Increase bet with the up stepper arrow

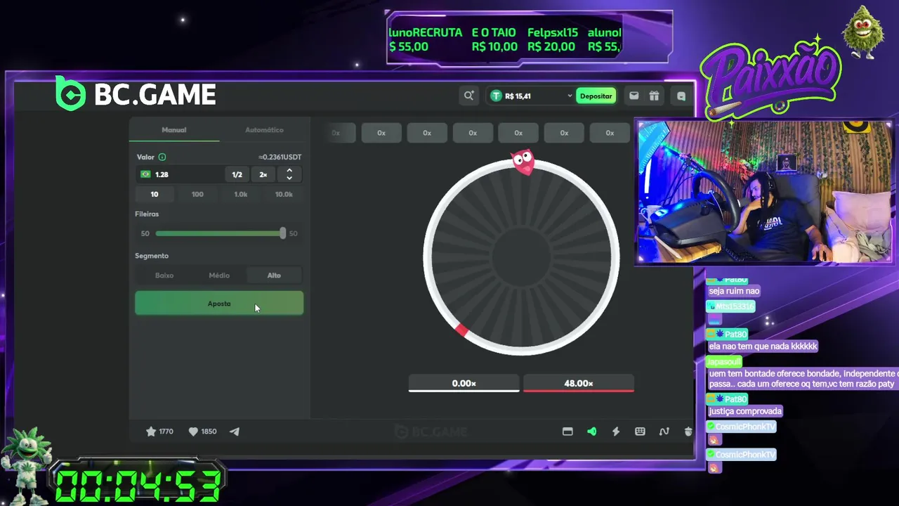pos(289,171)
